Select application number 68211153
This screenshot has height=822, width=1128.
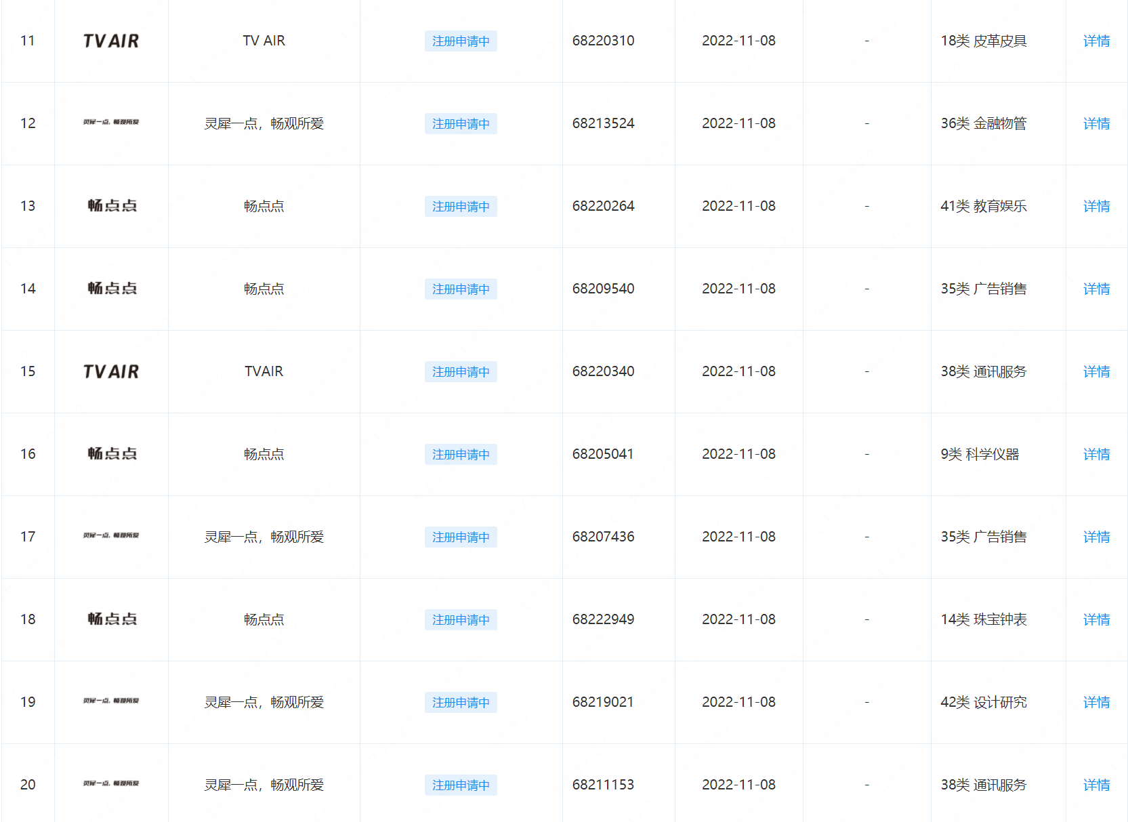604,785
